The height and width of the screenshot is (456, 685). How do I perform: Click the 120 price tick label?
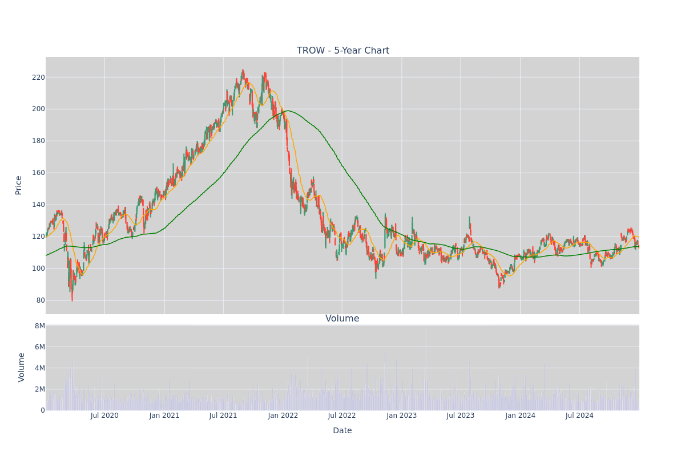click(x=38, y=237)
